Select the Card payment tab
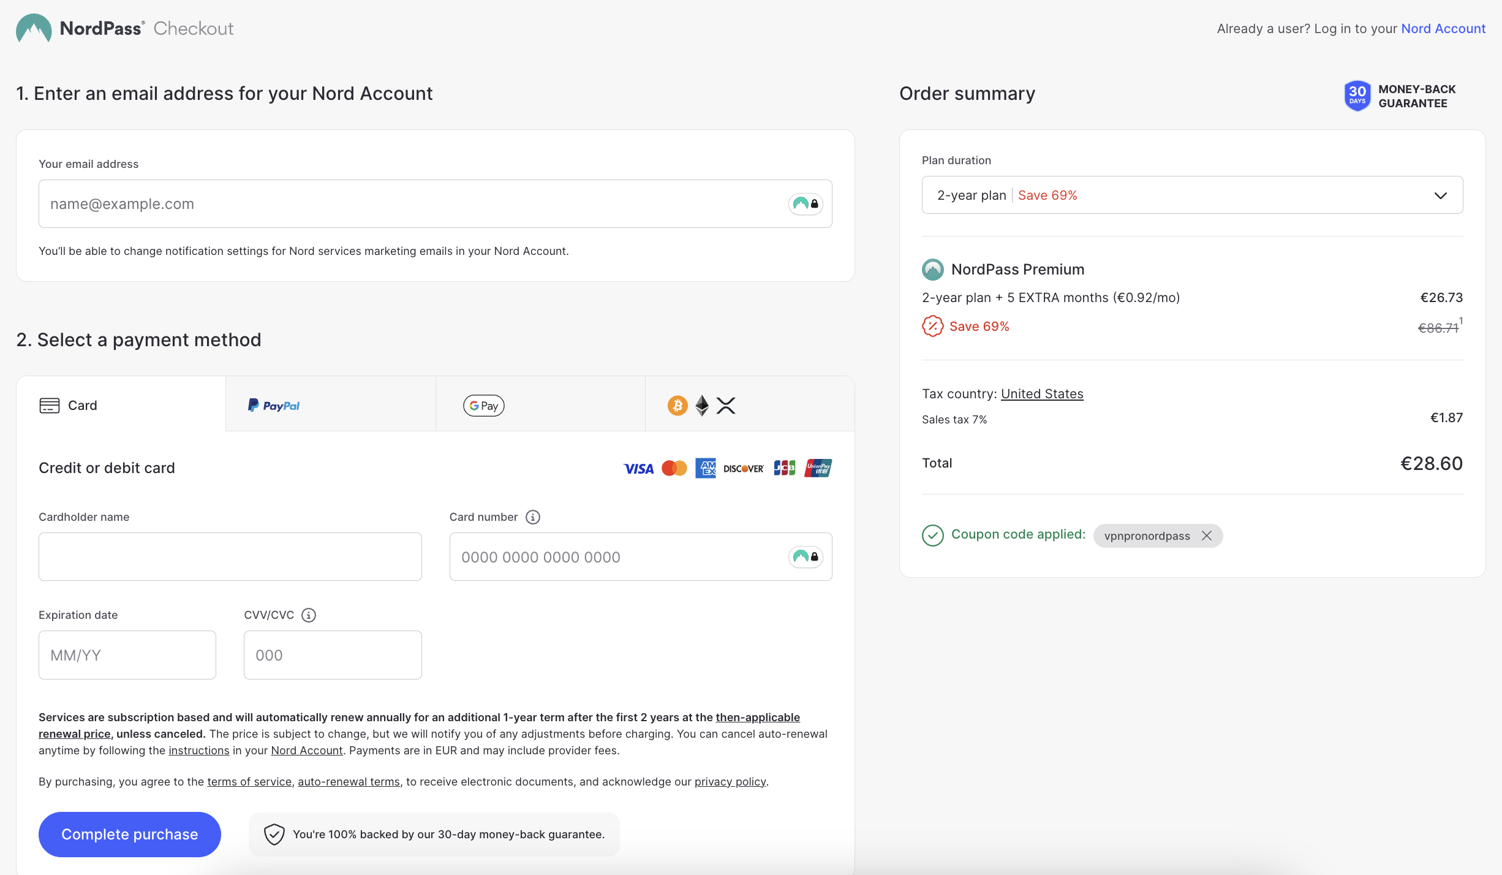1502x875 pixels. click(x=121, y=404)
